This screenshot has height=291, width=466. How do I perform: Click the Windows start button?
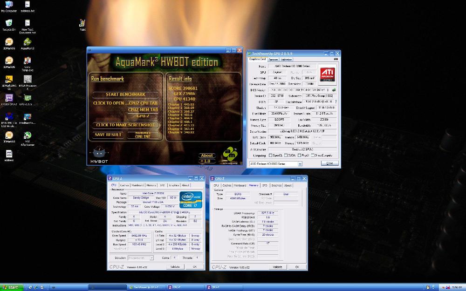pos(11,287)
